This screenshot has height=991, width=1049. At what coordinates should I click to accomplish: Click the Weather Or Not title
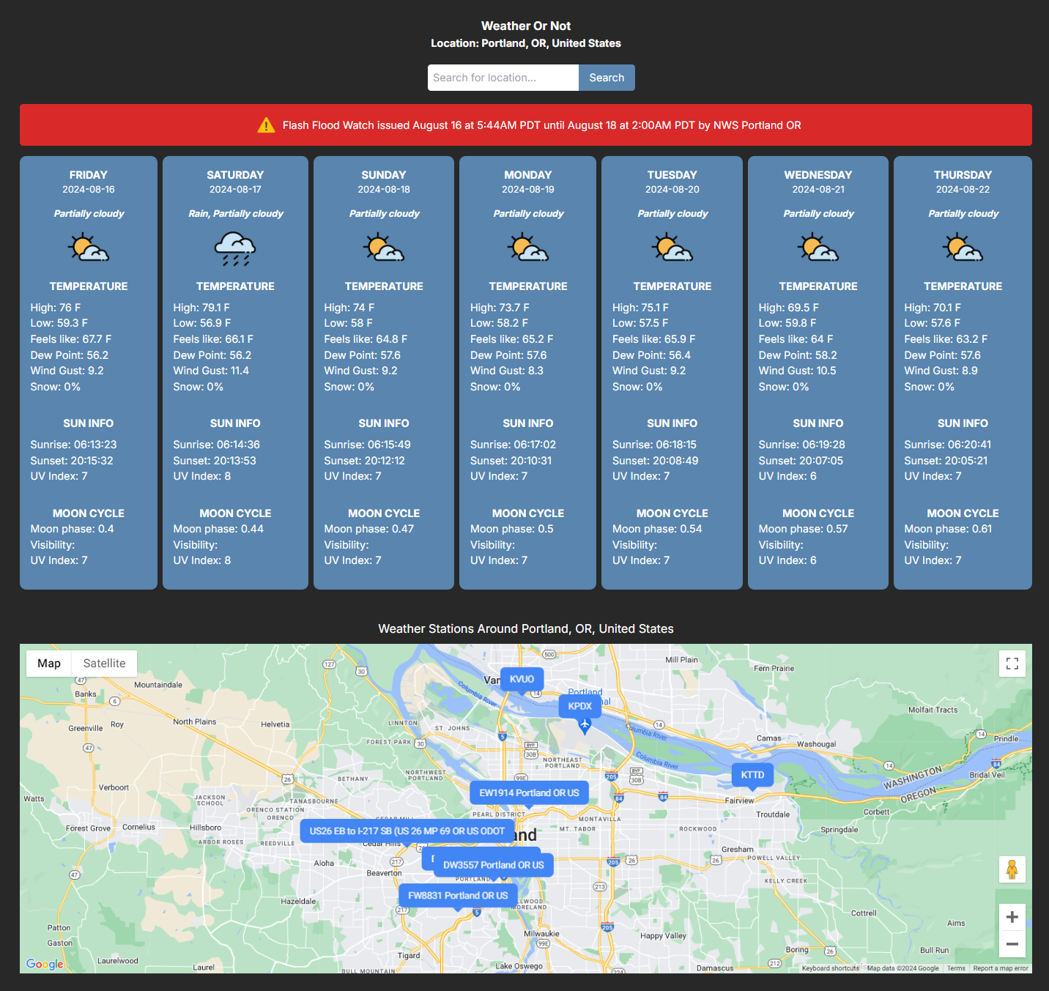526,26
